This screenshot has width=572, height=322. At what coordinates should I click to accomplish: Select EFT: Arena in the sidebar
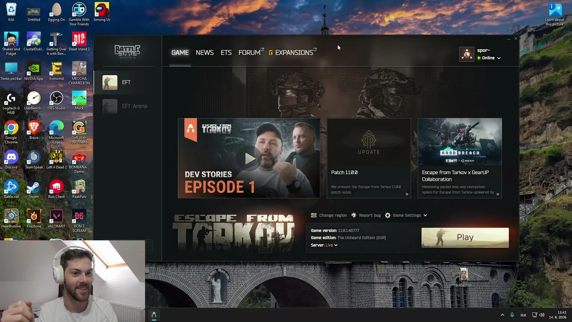pos(127,106)
